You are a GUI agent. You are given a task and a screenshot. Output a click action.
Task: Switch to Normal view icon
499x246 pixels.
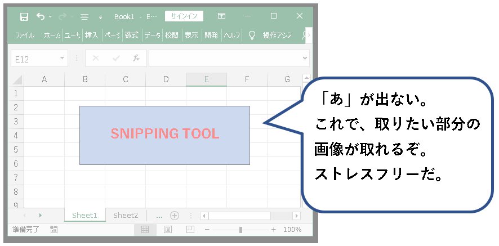pos(145,230)
